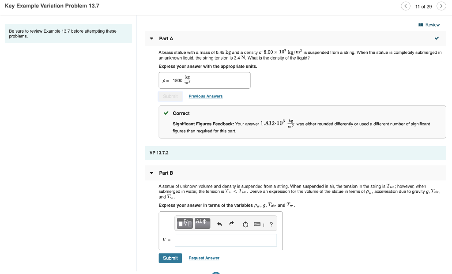The width and height of the screenshot is (452, 274).
Task: Collapse the Part B section
Action: [151, 173]
